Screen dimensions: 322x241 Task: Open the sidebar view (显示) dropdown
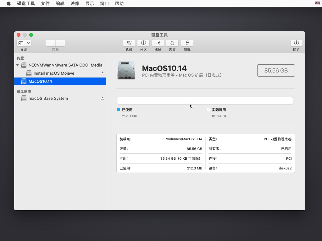click(24, 43)
